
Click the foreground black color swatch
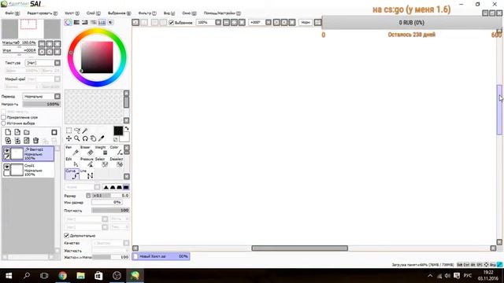(x=118, y=130)
